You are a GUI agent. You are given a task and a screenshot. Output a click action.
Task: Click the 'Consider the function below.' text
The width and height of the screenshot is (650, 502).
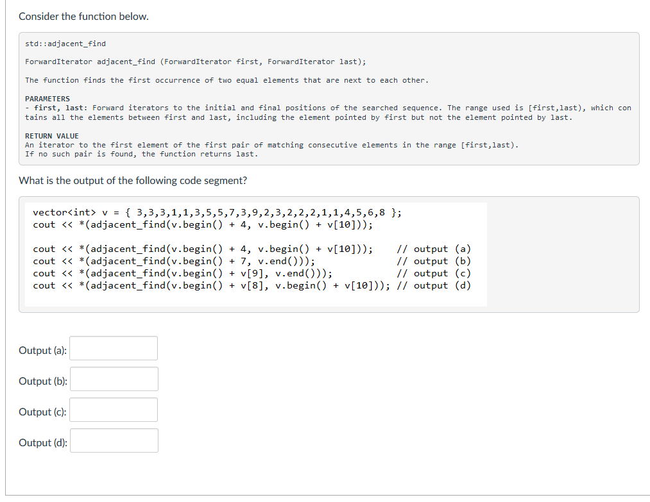(83, 17)
